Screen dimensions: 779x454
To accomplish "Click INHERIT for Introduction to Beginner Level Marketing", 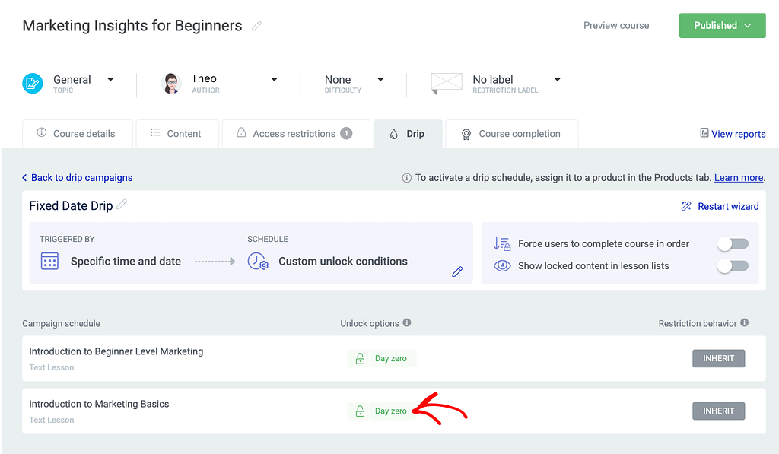I will tap(718, 358).
